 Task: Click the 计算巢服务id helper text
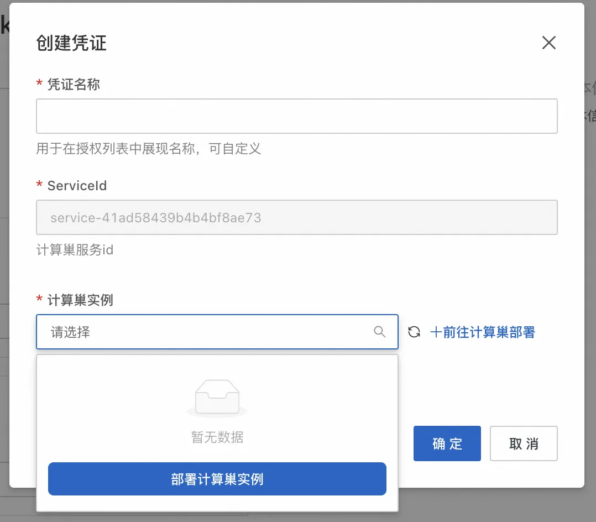pyautogui.click(x=75, y=250)
